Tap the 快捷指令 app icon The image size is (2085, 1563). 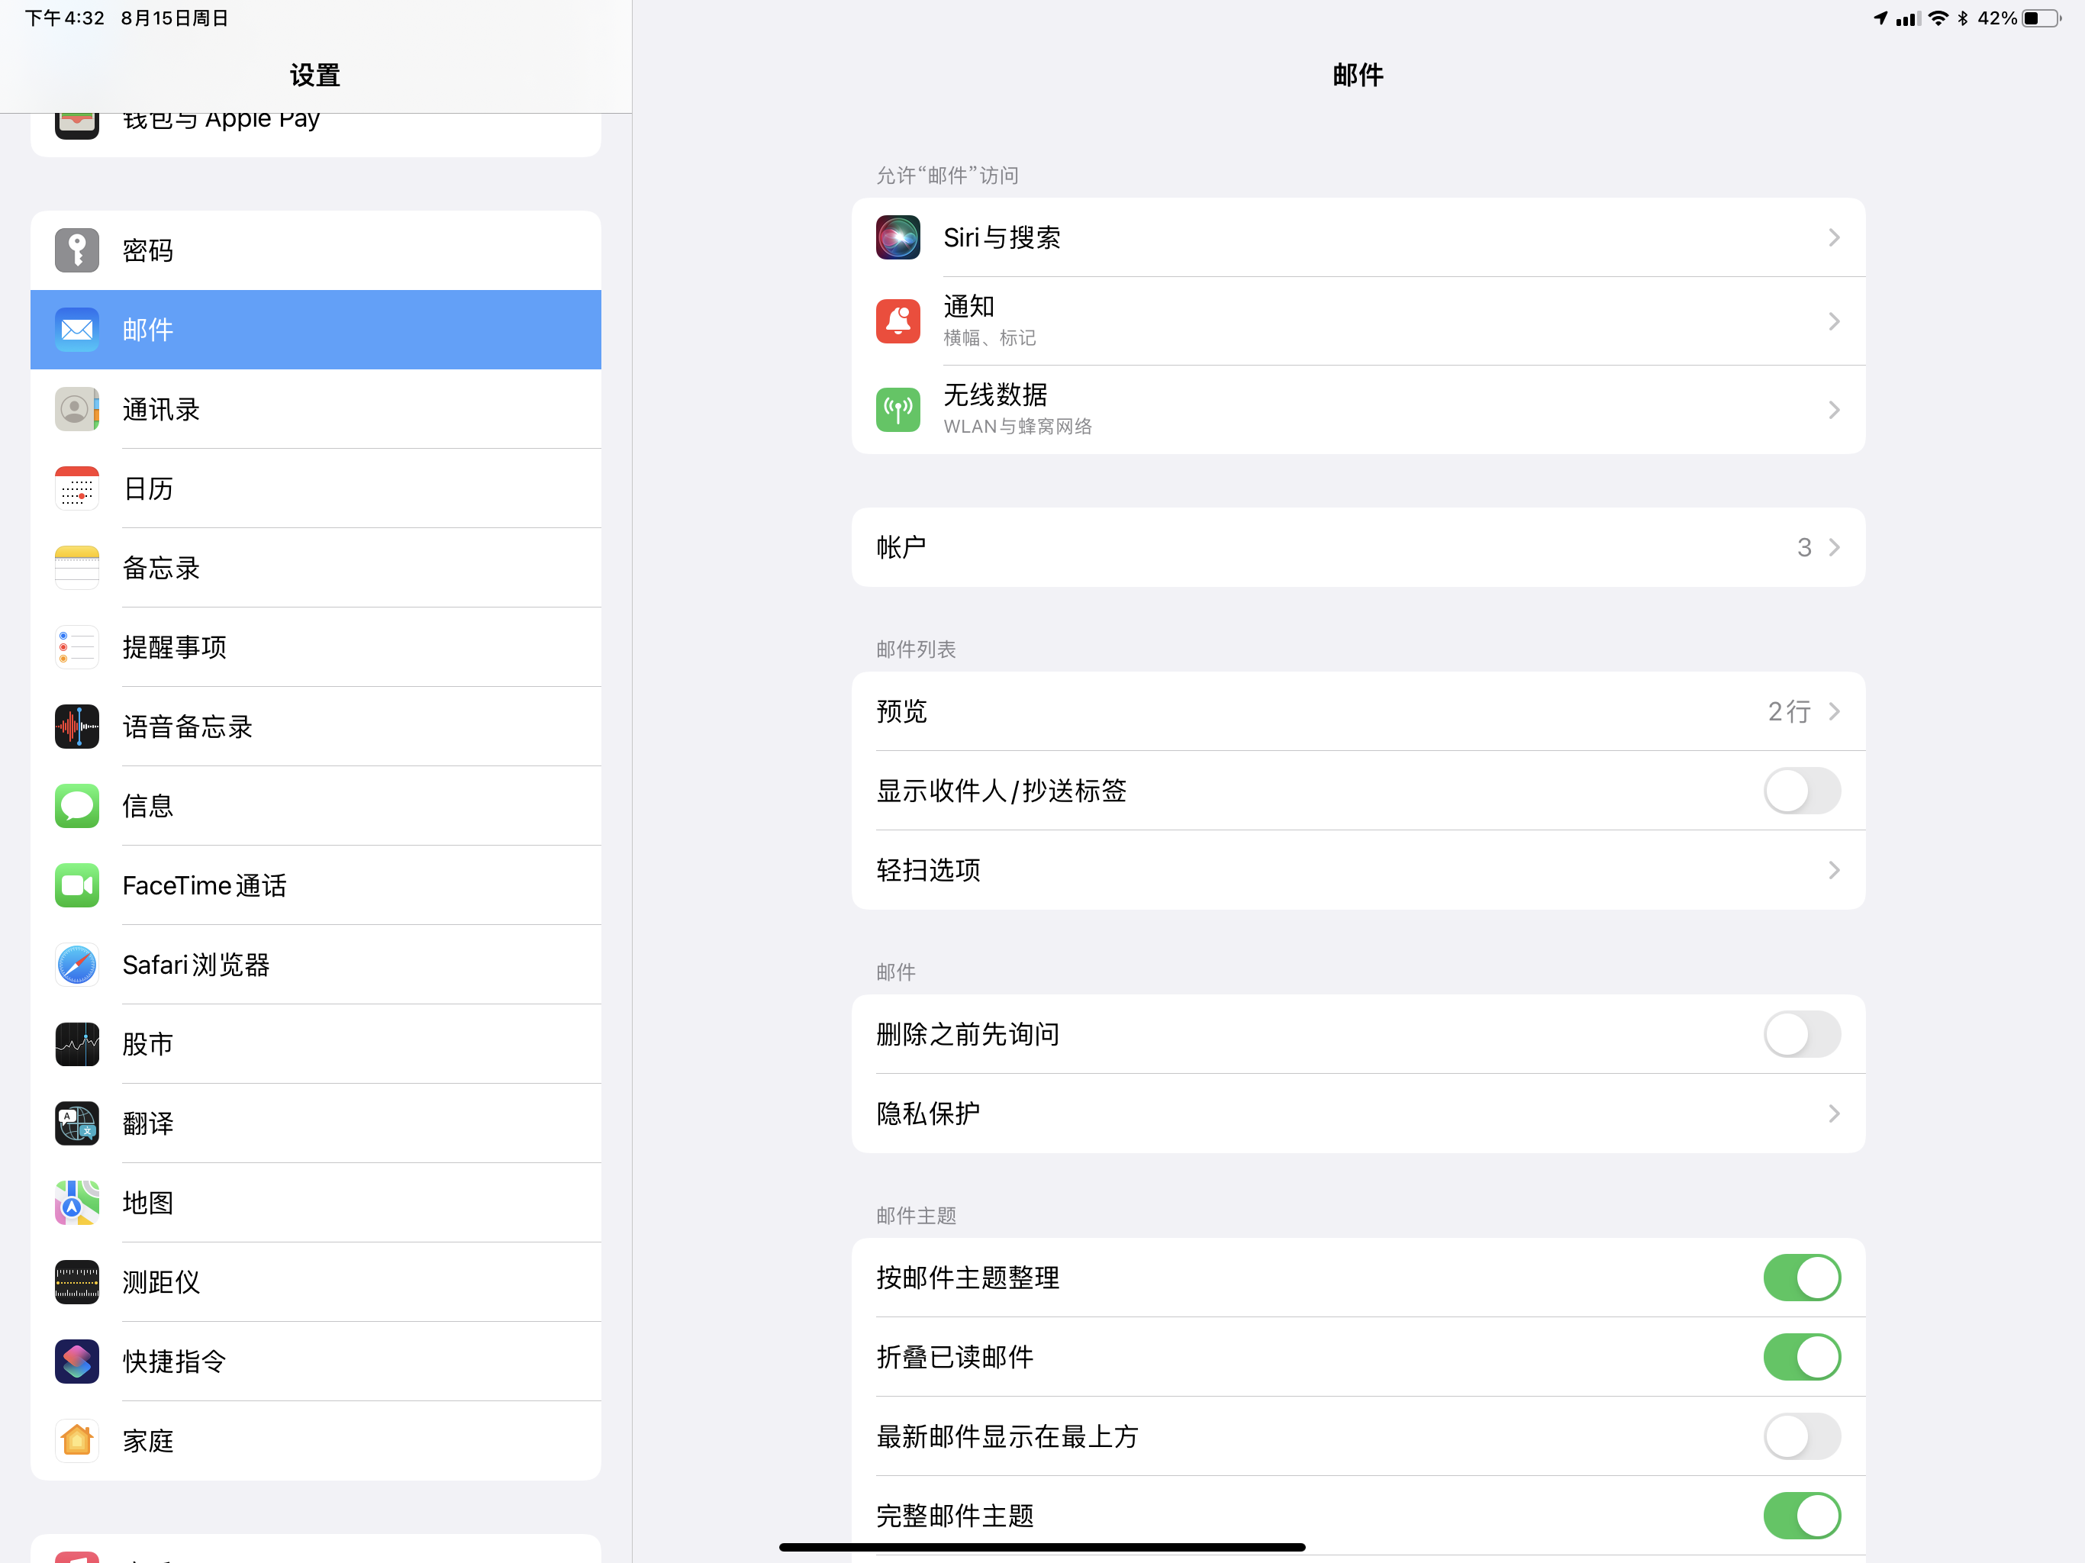coord(76,1362)
